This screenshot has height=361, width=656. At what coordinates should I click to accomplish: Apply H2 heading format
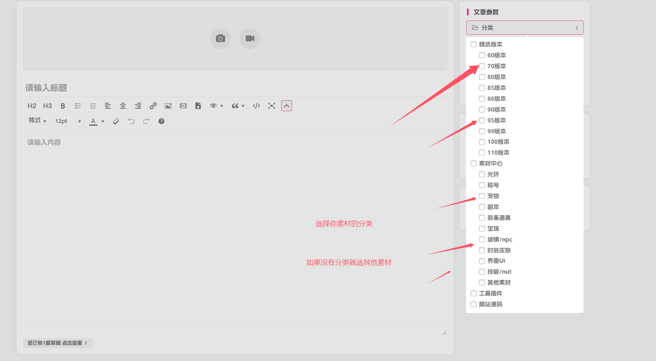tap(32, 106)
